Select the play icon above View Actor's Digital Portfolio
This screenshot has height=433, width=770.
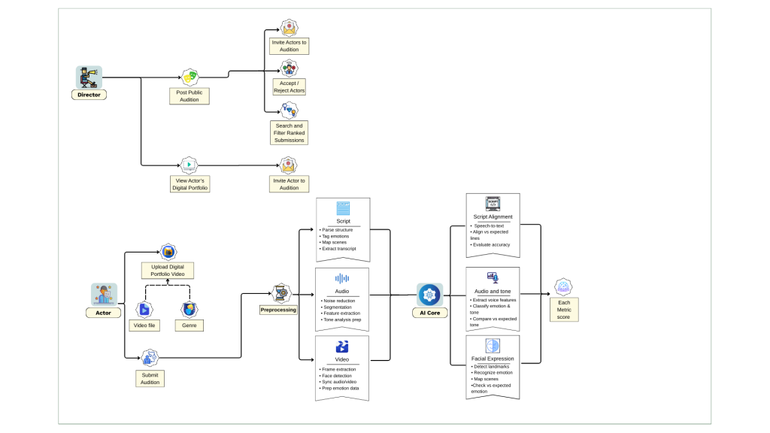click(189, 165)
